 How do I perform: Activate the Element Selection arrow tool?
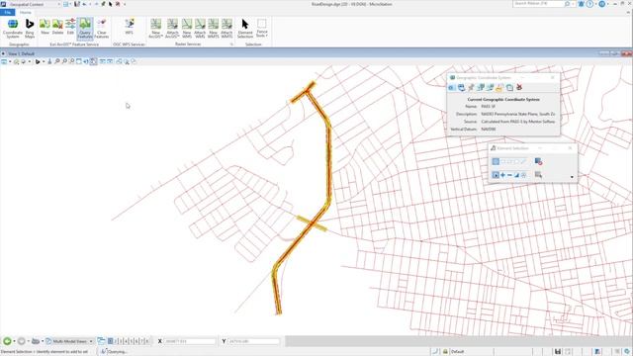(245, 29)
